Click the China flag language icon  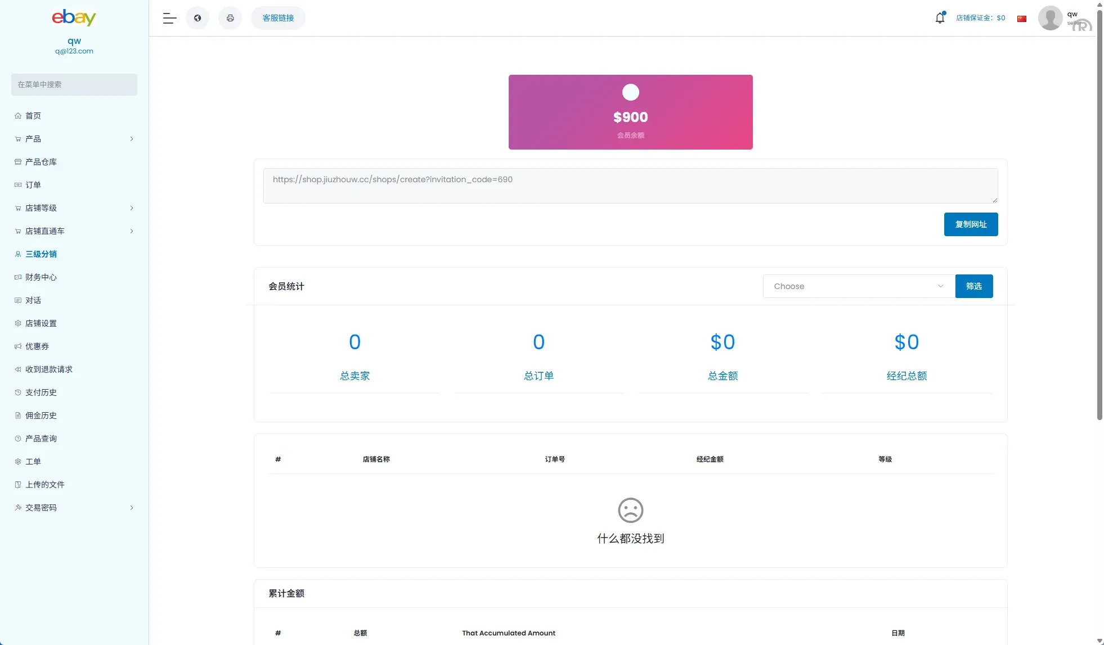point(1022,18)
